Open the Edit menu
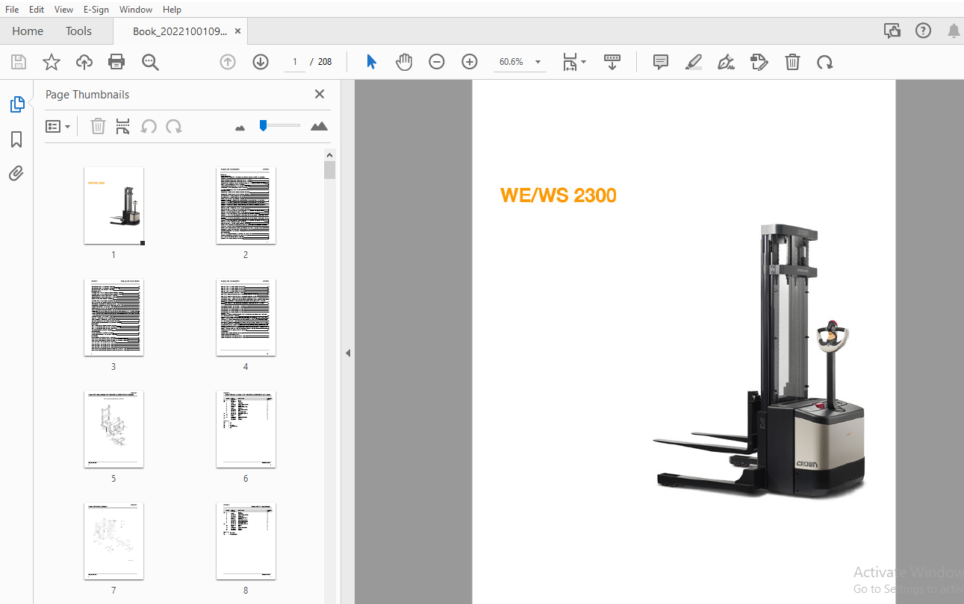This screenshot has height=604, width=964. tap(37, 10)
